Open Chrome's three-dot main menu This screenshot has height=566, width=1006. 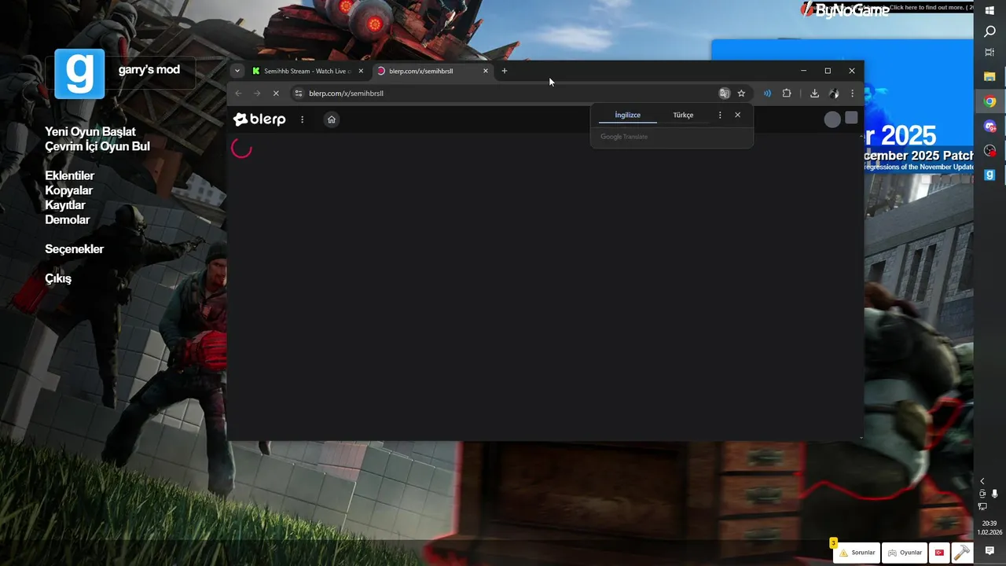pyautogui.click(x=852, y=94)
